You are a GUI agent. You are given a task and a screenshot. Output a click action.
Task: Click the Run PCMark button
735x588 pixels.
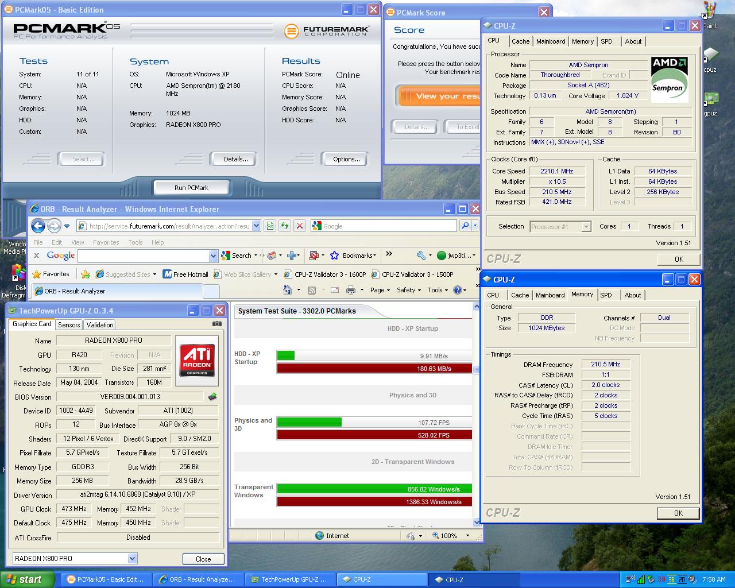(191, 187)
